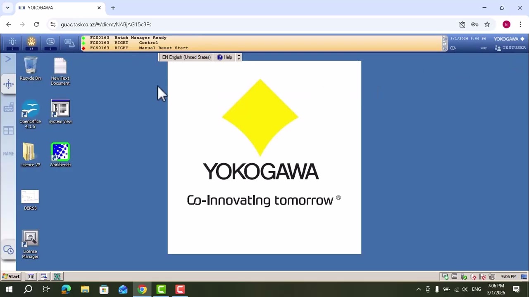Open the process alarm lamp button showing 0

click(x=12, y=43)
